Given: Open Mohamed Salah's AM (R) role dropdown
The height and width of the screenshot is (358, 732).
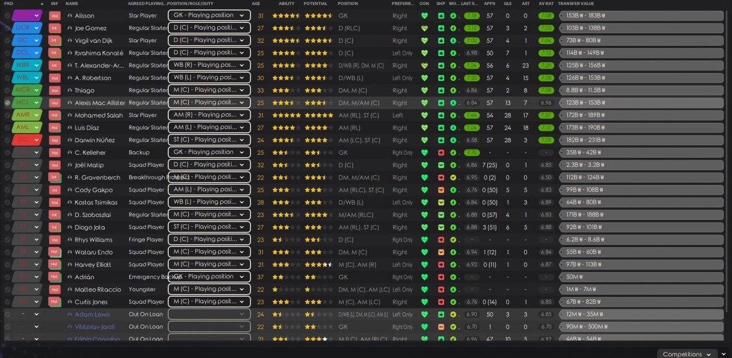Looking at the screenshot, I should point(209,115).
